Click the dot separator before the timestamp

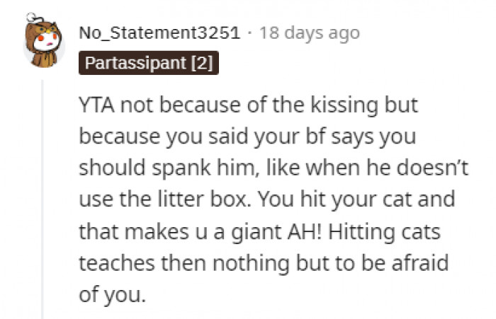[250, 33]
